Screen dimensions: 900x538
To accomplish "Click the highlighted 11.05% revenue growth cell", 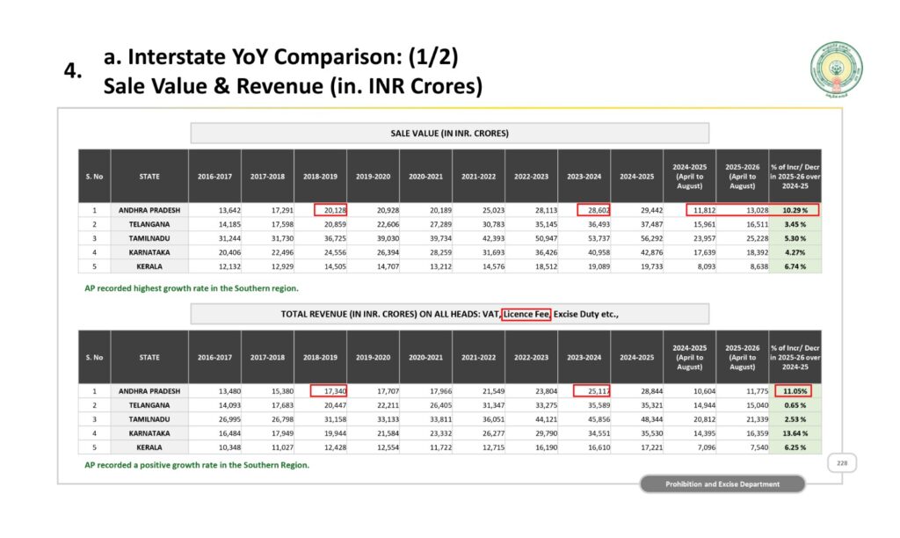I will coord(795,391).
